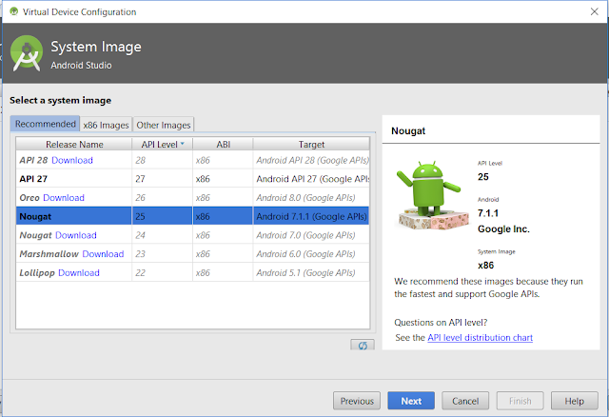This screenshot has width=609, height=417.
Task: Sort by the ABI column header
Action: [223, 144]
